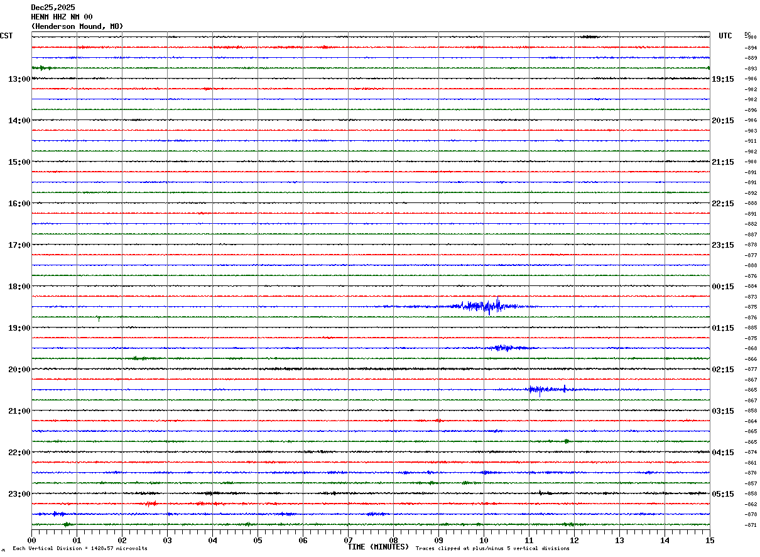Image resolution: width=760 pixels, height=557 pixels.
Task: Click the 15:00 CST time label
Action: pyautogui.click(x=19, y=162)
